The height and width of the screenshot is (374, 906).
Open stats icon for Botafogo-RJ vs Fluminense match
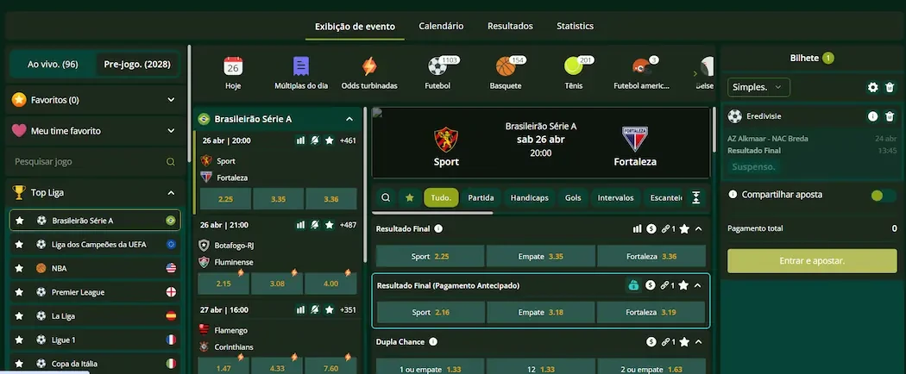point(300,225)
